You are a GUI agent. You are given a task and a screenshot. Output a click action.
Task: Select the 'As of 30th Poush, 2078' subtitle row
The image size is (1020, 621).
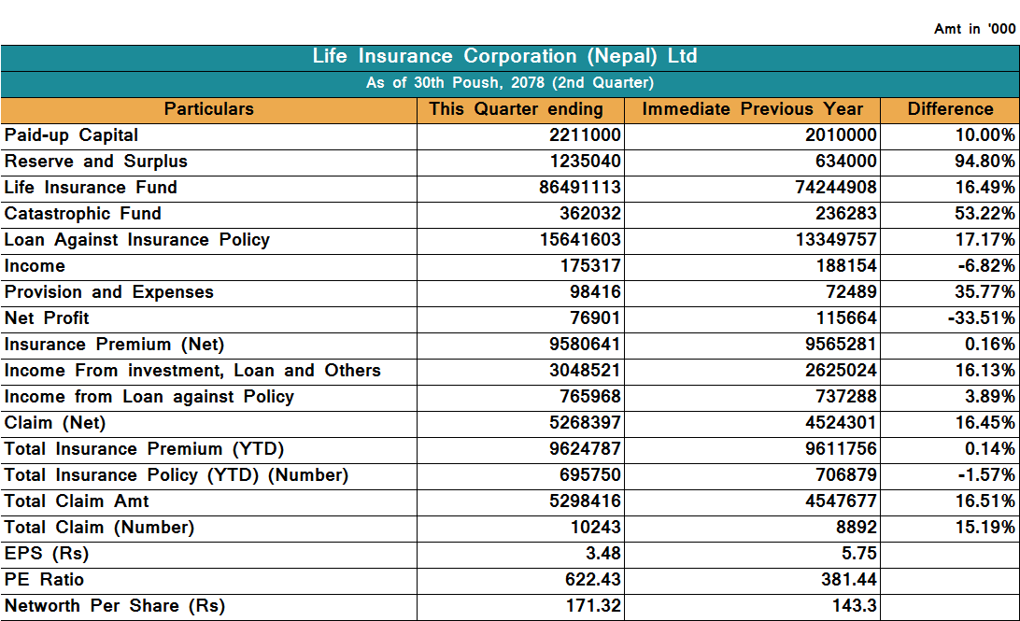[x=509, y=83]
